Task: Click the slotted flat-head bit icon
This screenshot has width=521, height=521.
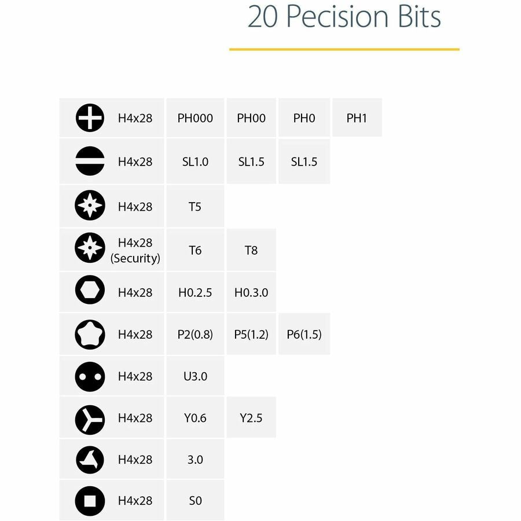Action: point(90,162)
